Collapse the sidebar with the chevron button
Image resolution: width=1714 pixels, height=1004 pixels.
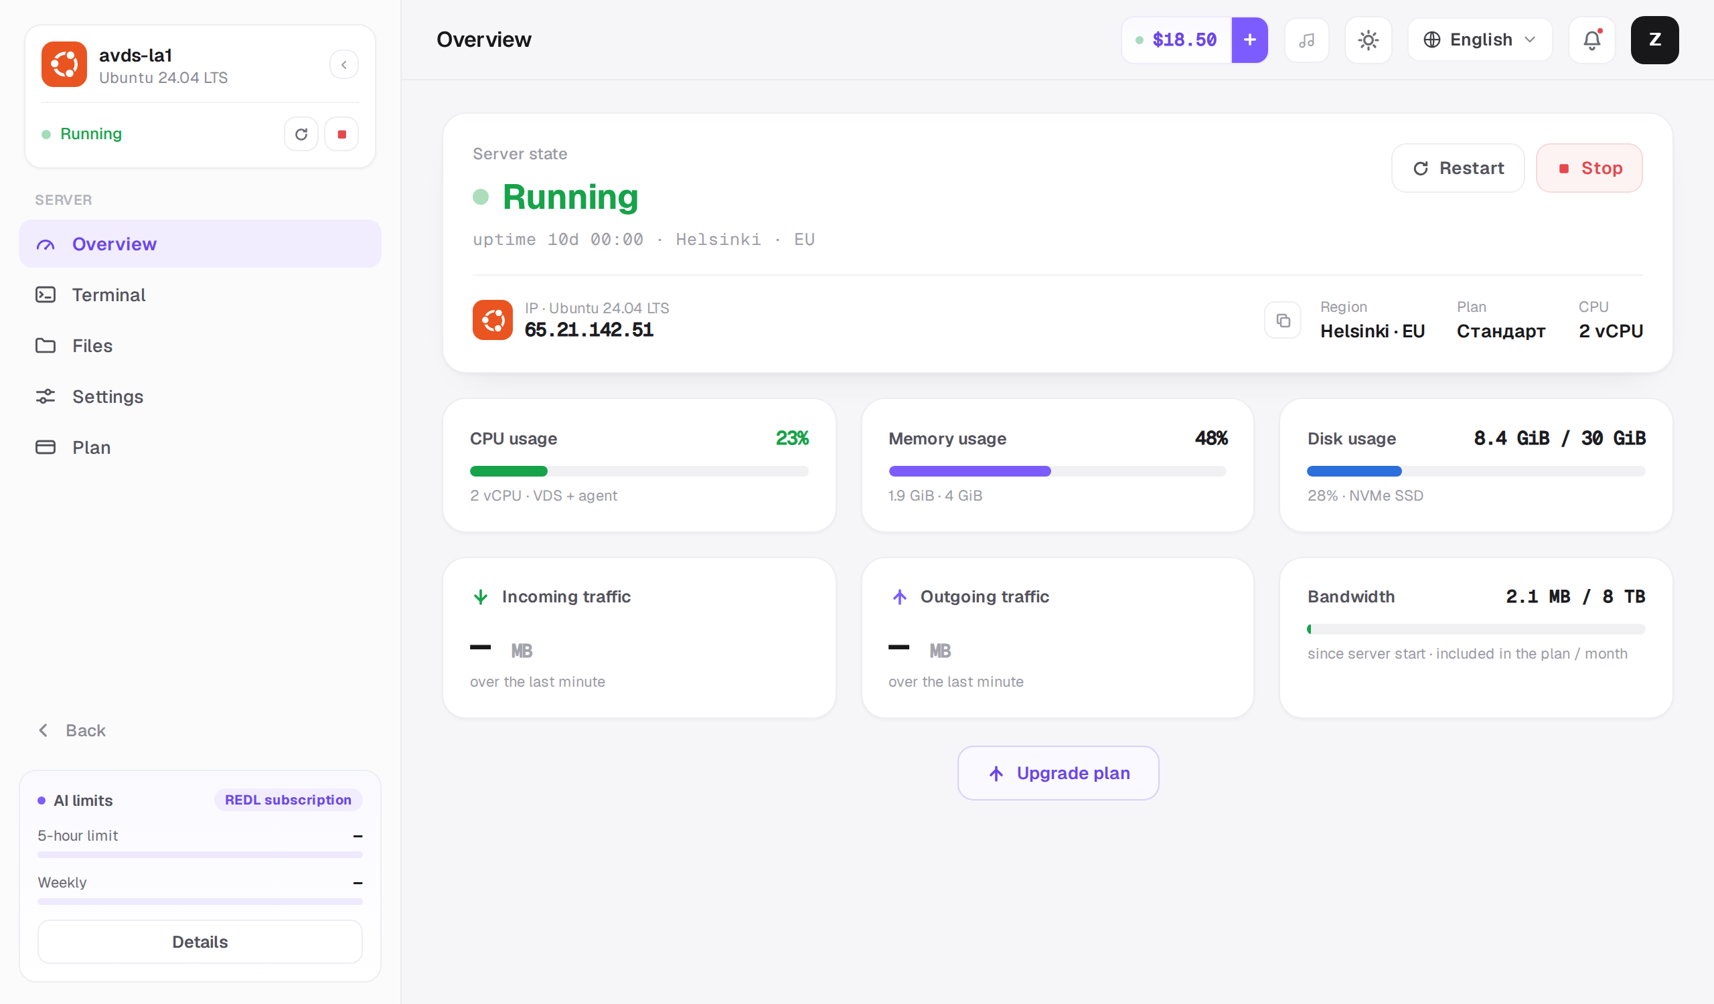[x=343, y=64]
